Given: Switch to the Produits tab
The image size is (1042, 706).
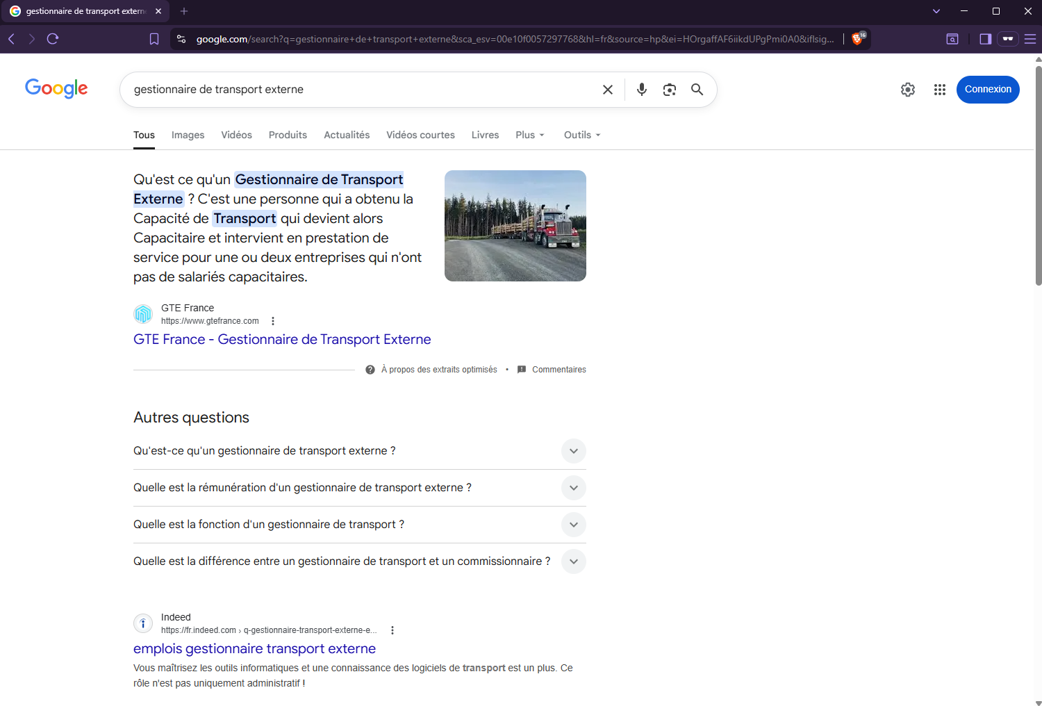Looking at the screenshot, I should click(x=288, y=135).
